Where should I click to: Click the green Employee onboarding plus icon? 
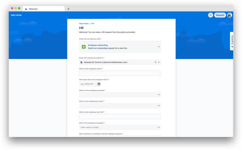[x=84, y=47]
